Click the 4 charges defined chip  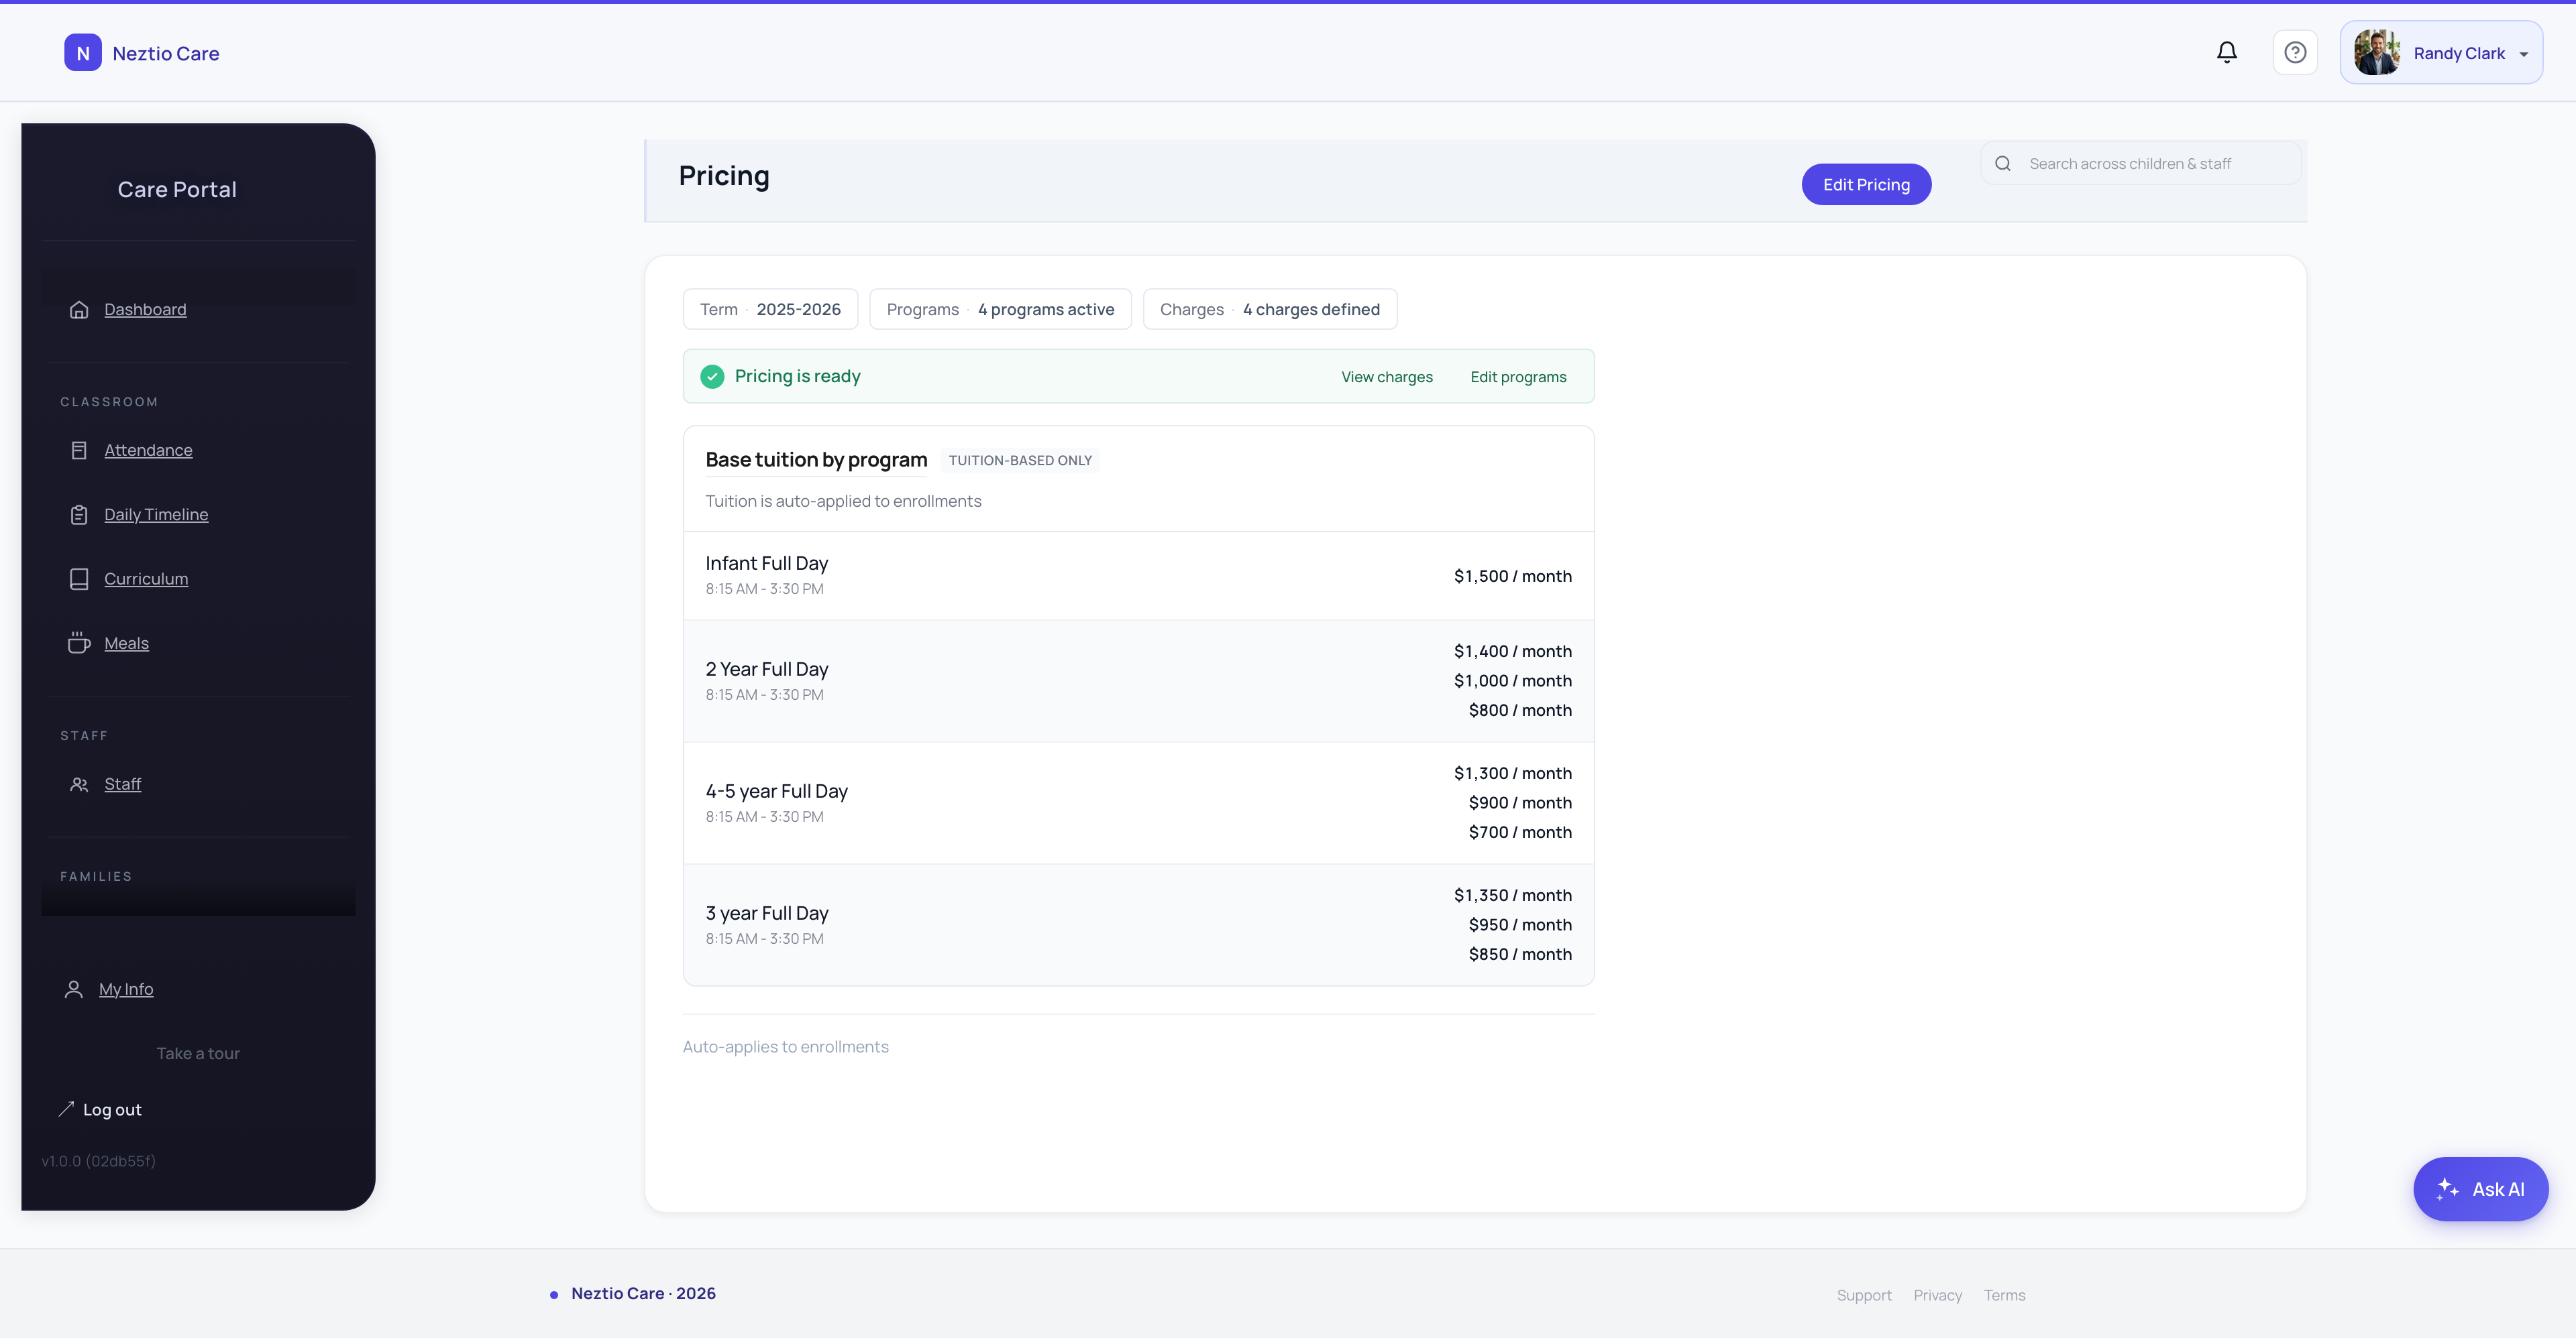pyautogui.click(x=1270, y=310)
